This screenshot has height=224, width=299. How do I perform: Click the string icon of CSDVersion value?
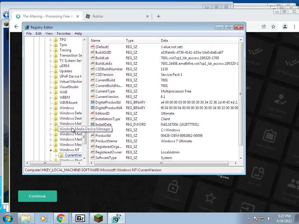click(x=93, y=74)
